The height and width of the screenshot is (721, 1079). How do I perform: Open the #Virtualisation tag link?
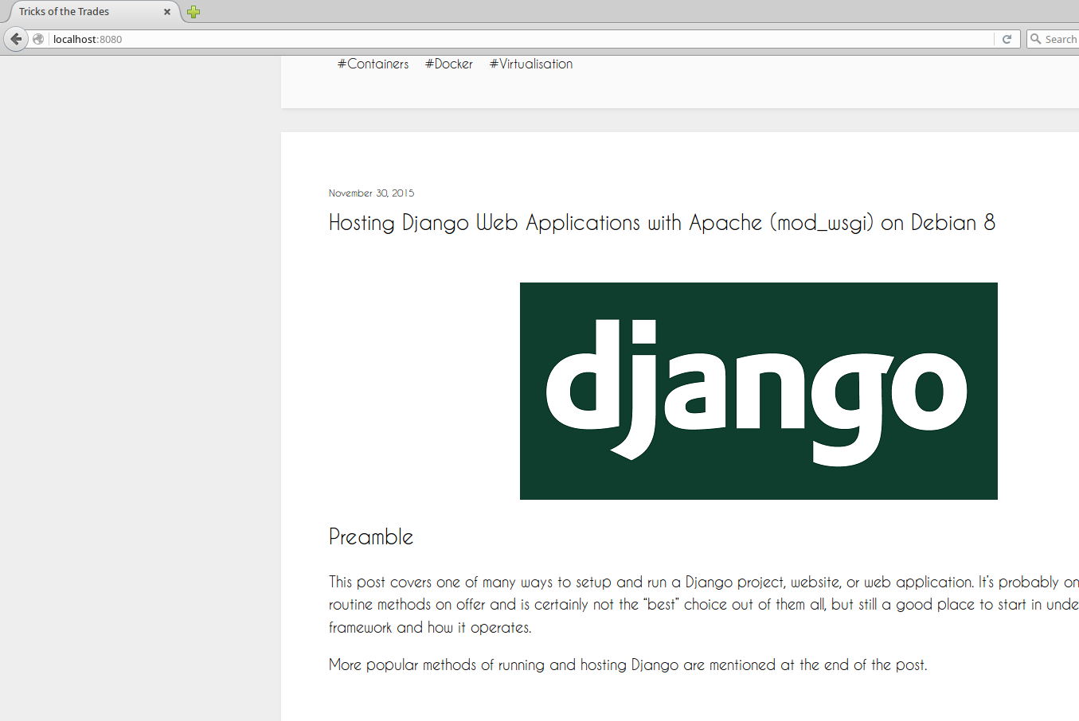[531, 64]
